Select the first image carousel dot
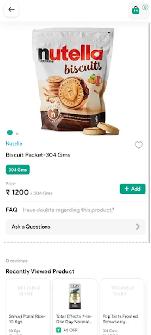Viewport: 151px width, 335px height. (10, 133)
